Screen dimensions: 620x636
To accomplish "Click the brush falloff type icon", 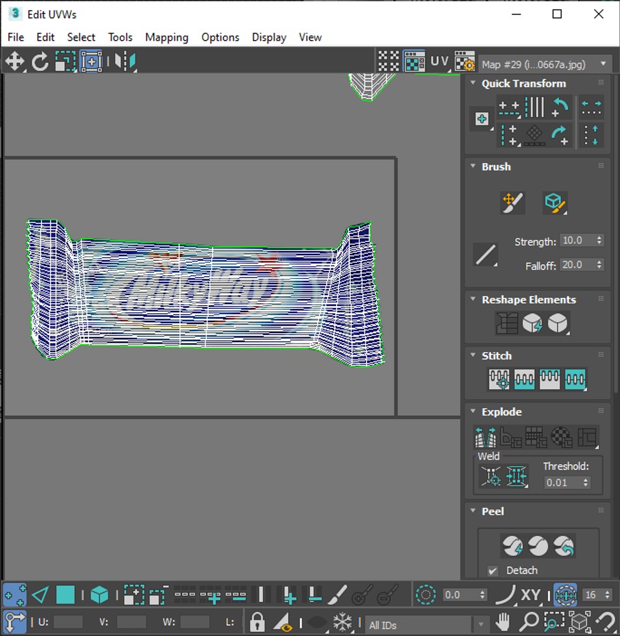I will pos(486,255).
